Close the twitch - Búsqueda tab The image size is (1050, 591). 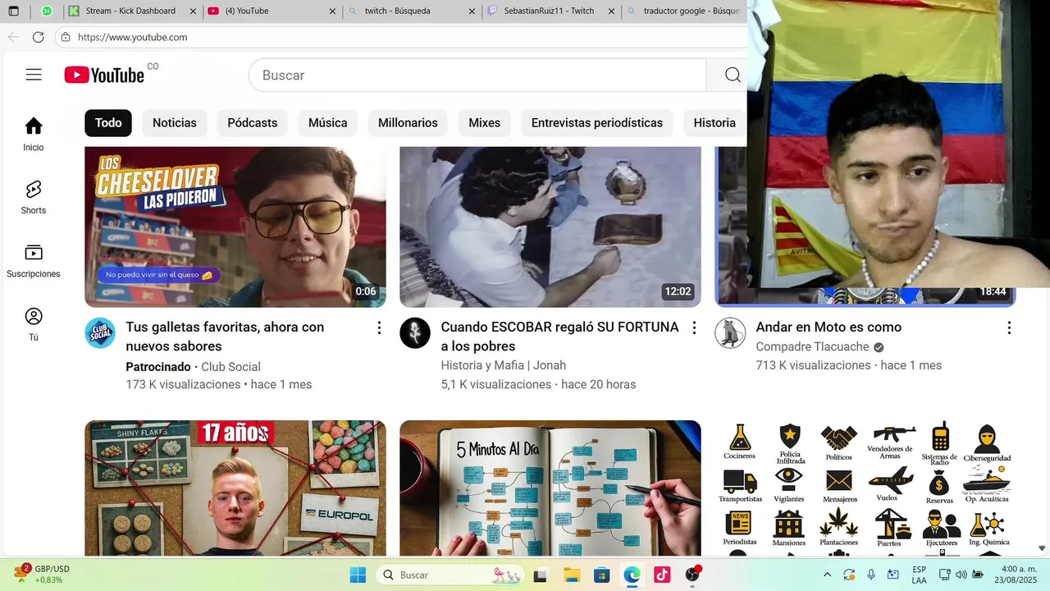click(472, 11)
